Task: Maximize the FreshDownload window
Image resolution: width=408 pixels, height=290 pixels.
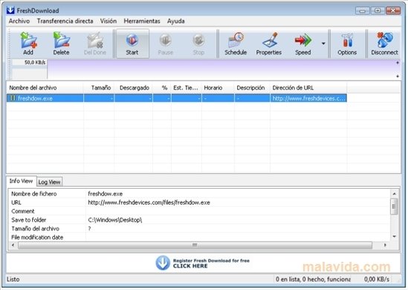Action: [378, 10]
